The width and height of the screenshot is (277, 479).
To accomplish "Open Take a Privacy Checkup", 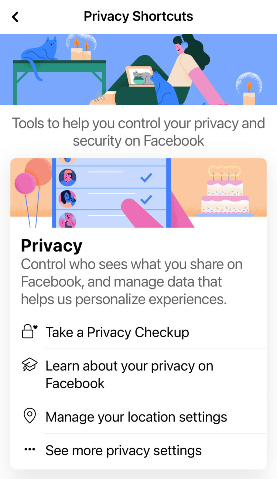I will 117,332.
